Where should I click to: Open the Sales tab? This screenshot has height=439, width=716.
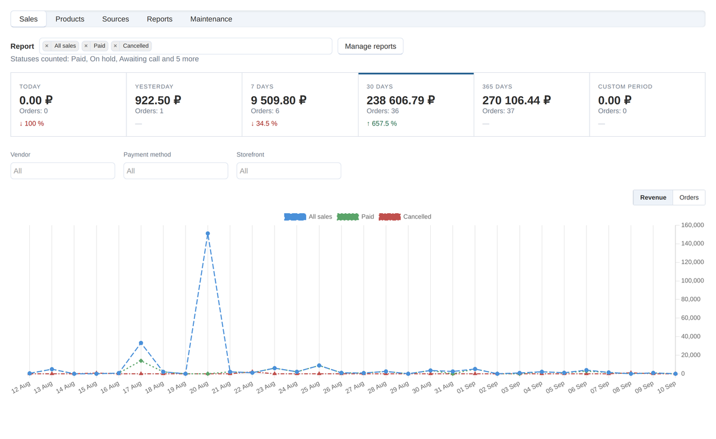click(29, 19)
